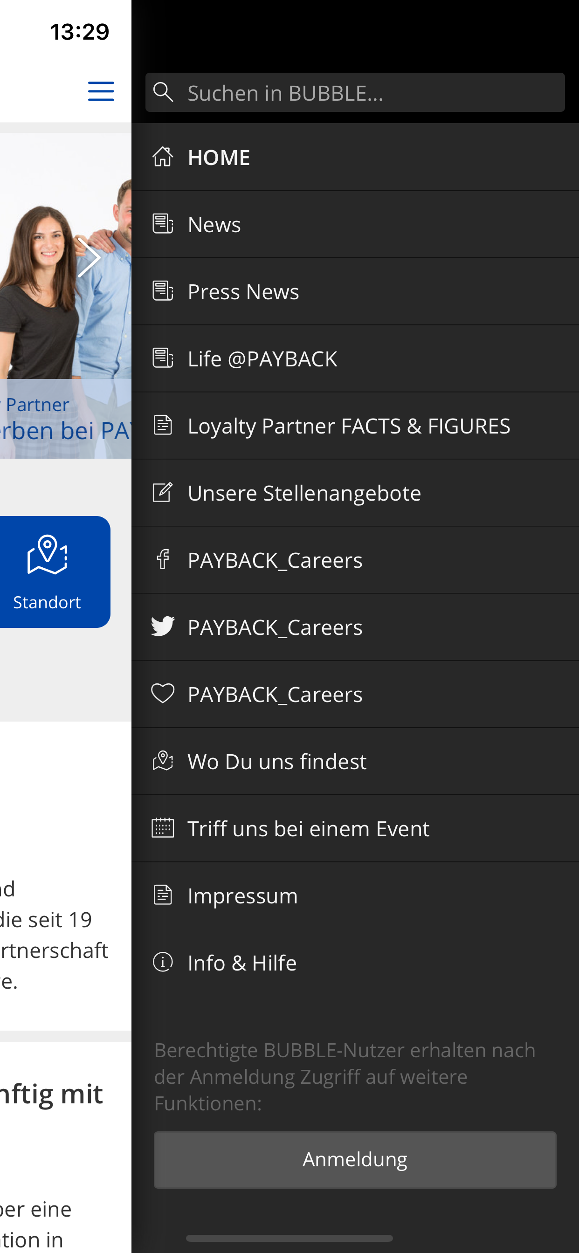The height and width of the screenshot is (1253, 579).
Task: Tap the calendar icon for Triff uns bei einem Event
Action: (x=163, y=828)
